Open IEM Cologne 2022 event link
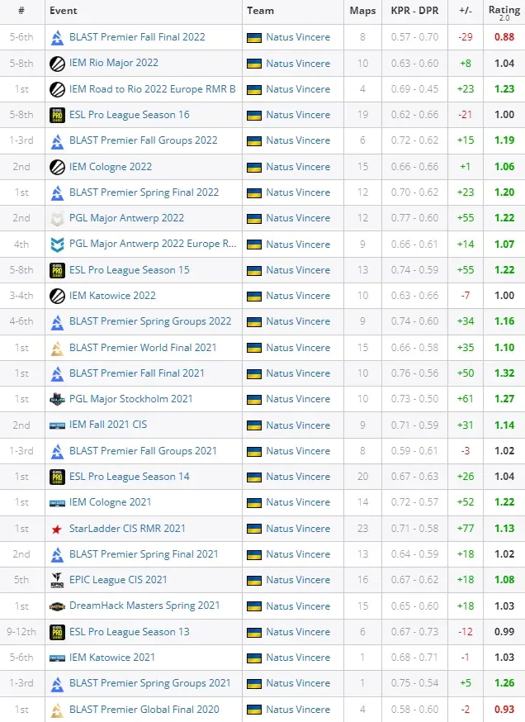 click(111, 167)
